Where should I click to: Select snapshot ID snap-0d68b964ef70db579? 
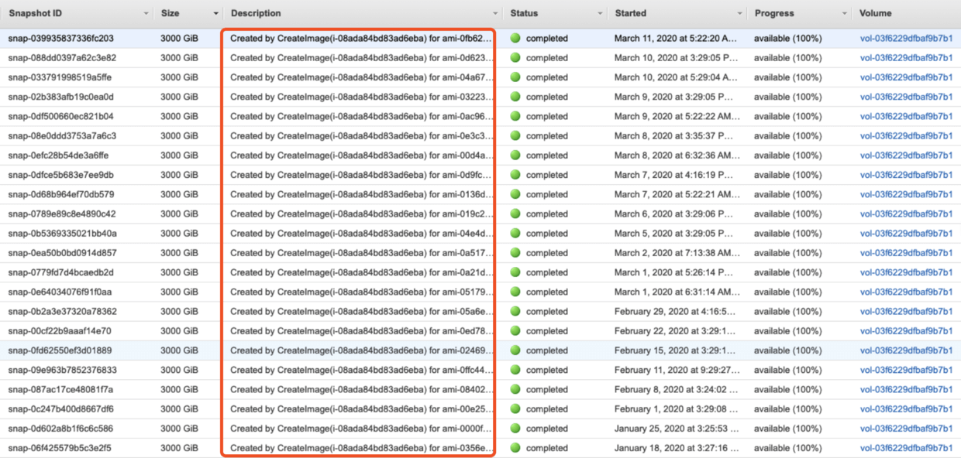tap(61, 194)
